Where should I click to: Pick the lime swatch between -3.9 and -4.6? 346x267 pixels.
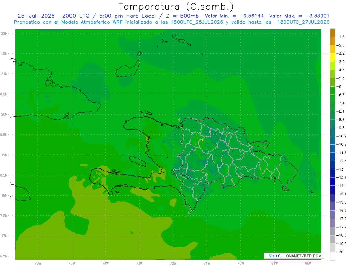(x=332, y=66)
